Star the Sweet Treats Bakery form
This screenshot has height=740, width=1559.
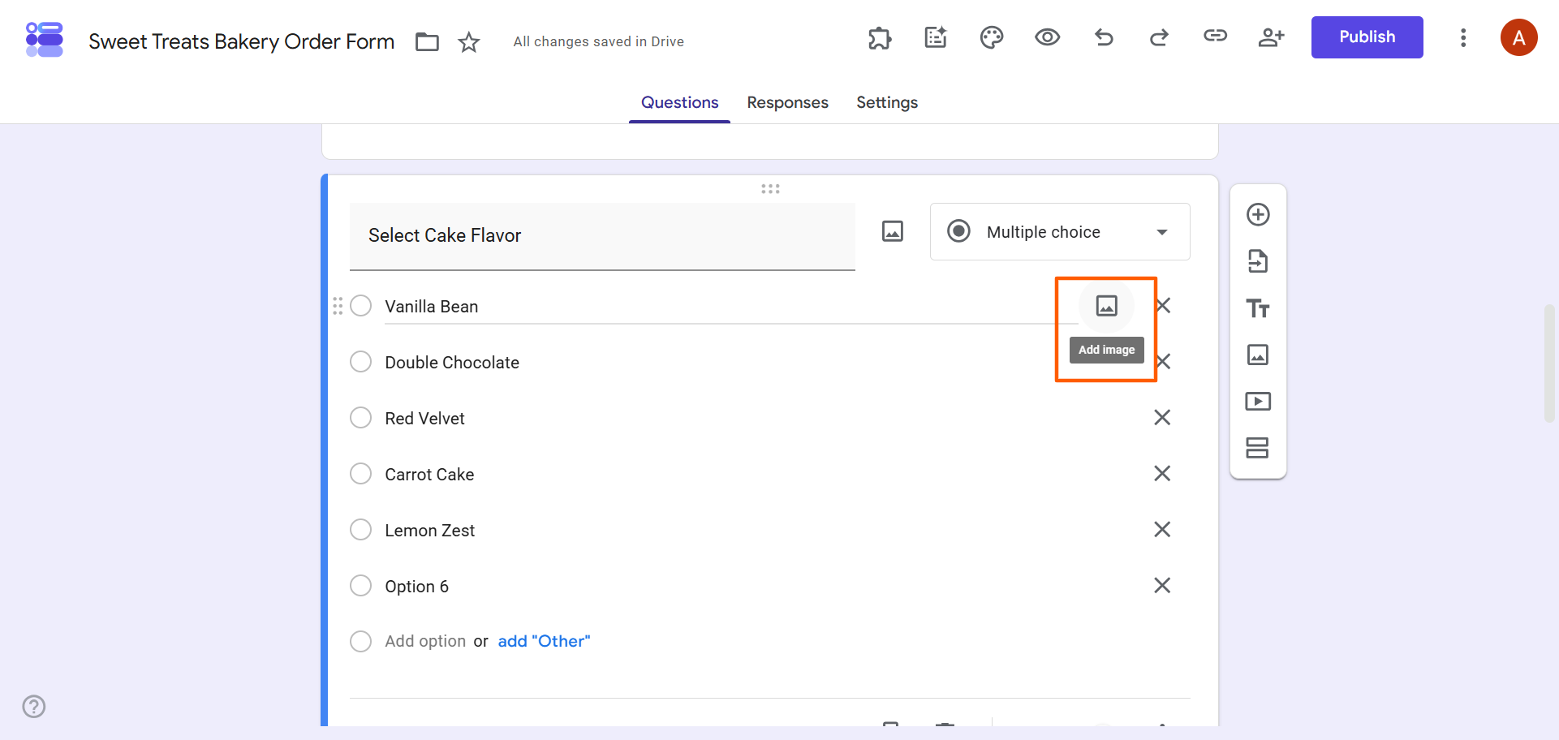(469, 41)
